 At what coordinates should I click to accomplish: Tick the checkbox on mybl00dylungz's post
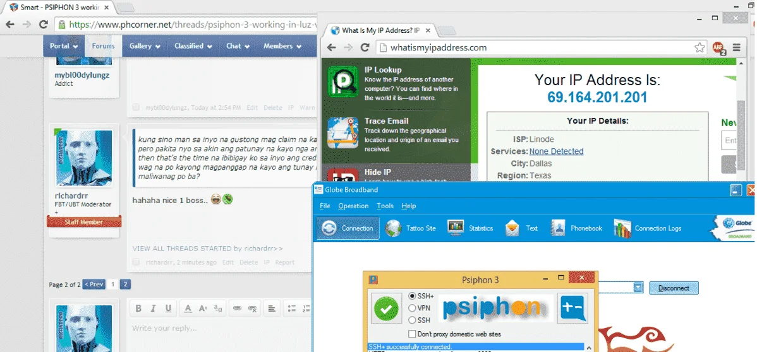pyautogui.click(x=136, y=107)
